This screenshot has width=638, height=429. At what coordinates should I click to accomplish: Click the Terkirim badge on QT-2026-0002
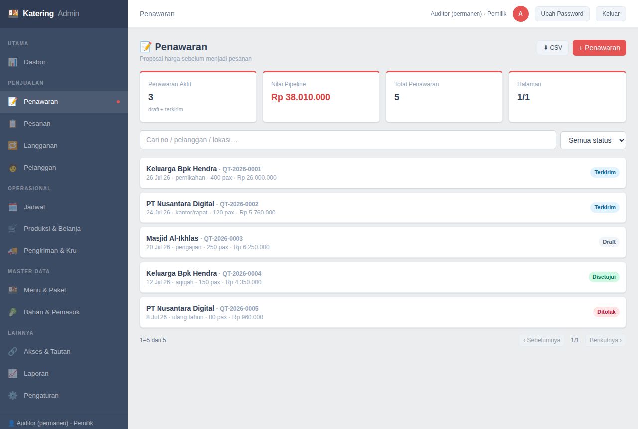click(x=605, y=207)
